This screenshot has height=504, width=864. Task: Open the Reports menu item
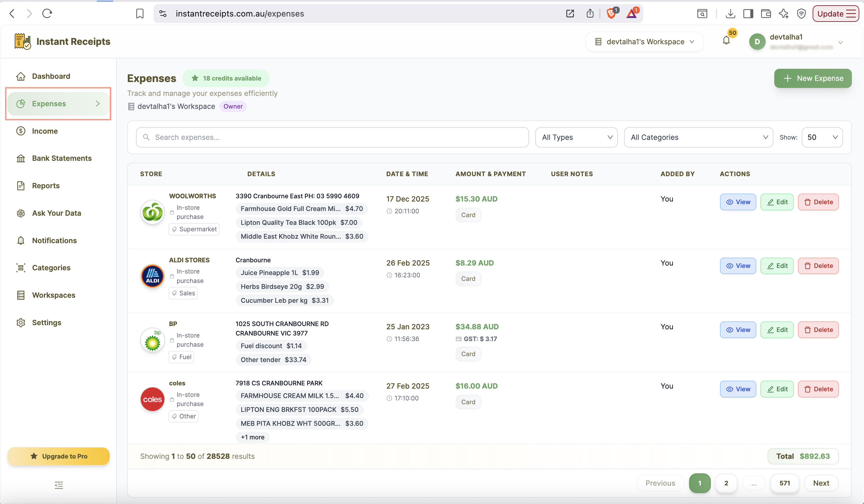(x=46, y=186)
